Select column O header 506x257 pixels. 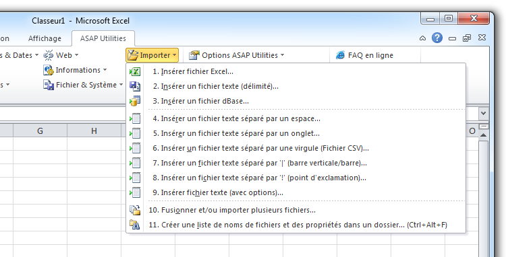[472, 131]
